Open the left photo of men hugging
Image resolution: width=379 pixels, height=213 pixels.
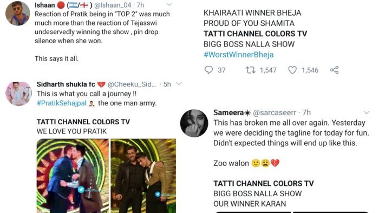pos(73,176)
